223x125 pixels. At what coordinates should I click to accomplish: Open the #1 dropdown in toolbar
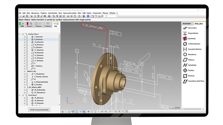coord(117,16)
